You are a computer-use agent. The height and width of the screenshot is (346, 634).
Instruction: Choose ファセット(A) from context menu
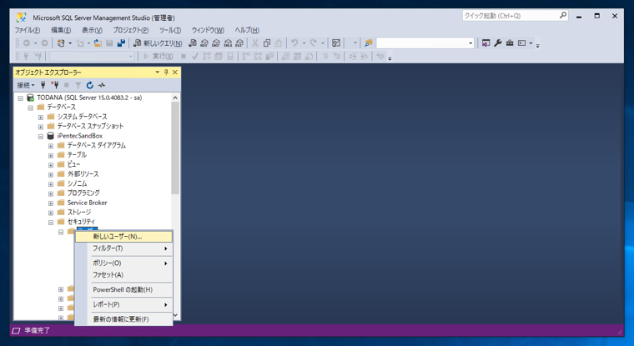click(x=123, y=275)
